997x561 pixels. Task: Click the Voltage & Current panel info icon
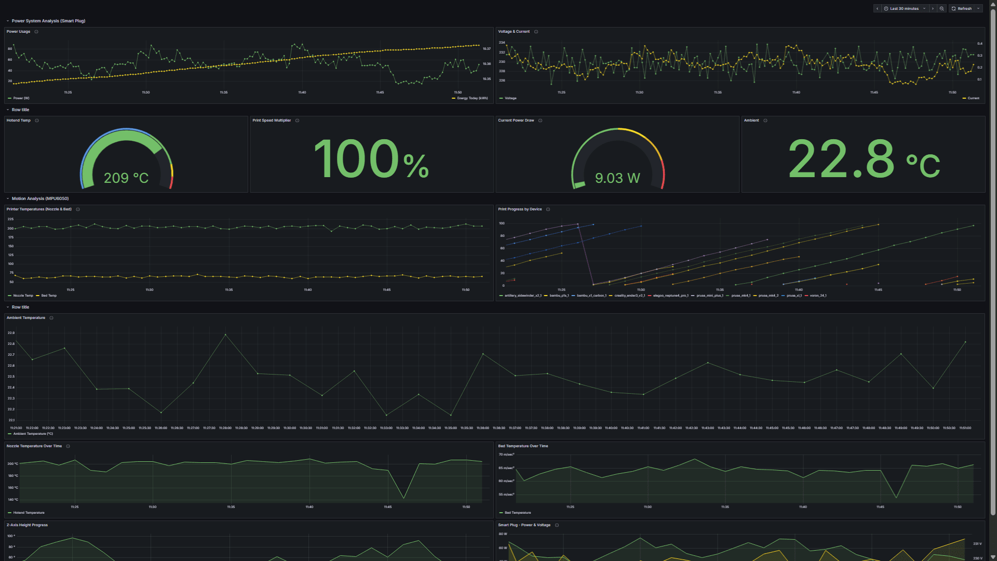536,32
